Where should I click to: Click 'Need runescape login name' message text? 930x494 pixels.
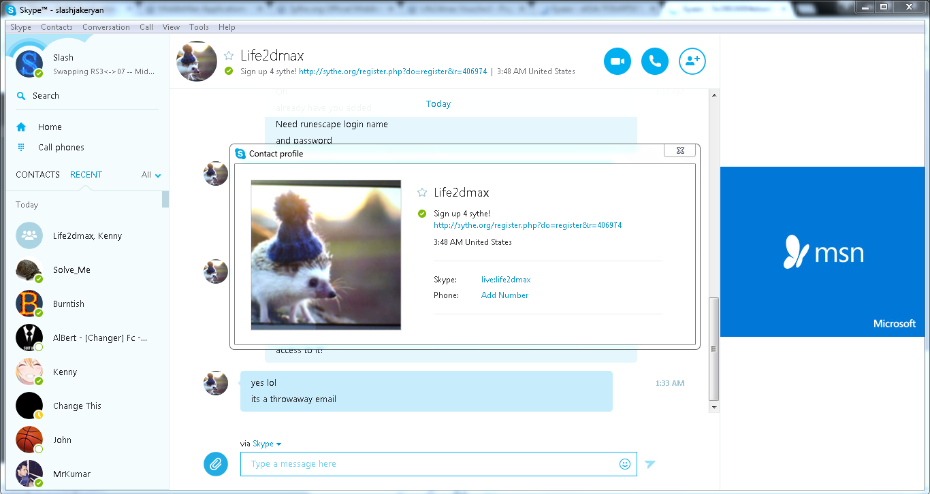[x=332, y=125]
